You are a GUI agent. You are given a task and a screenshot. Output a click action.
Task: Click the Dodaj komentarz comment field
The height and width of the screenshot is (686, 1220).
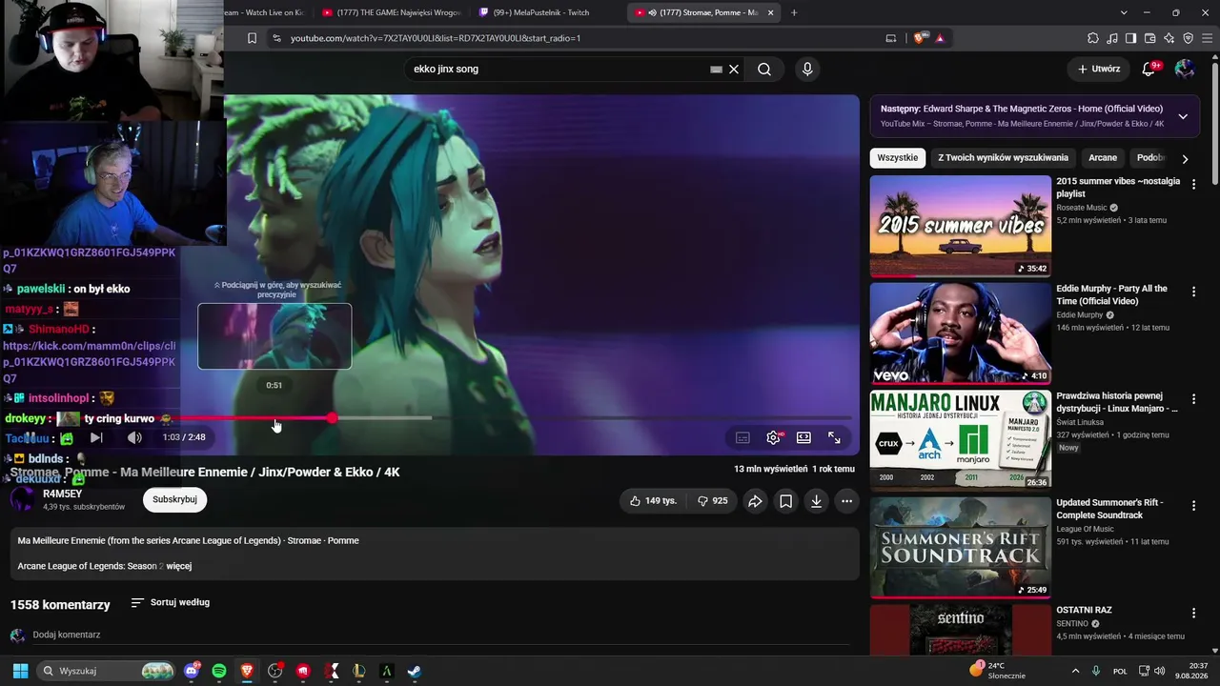440,635
